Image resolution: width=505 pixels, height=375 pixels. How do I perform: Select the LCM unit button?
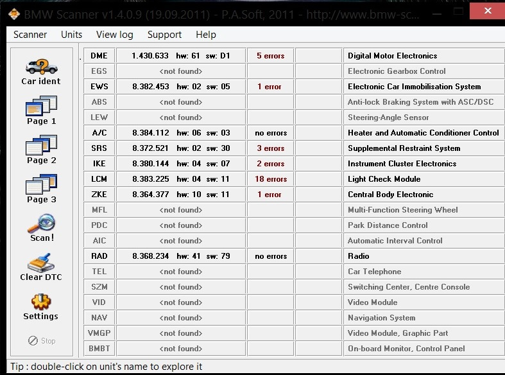99,179
